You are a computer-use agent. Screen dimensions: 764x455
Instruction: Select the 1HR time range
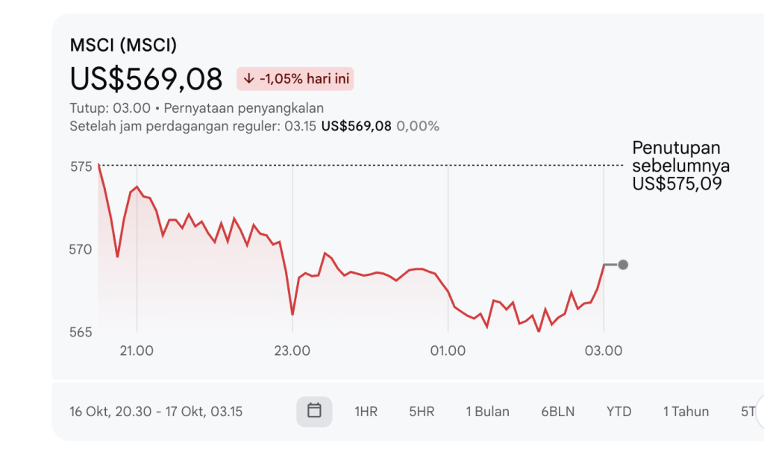pyautogui.click(x=366, y=412)
